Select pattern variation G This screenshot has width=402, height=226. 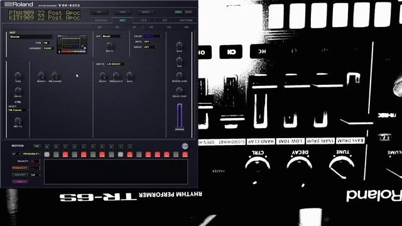(102, 147)
